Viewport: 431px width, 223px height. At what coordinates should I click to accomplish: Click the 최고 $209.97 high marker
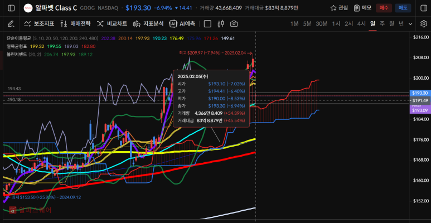point(215,53)
